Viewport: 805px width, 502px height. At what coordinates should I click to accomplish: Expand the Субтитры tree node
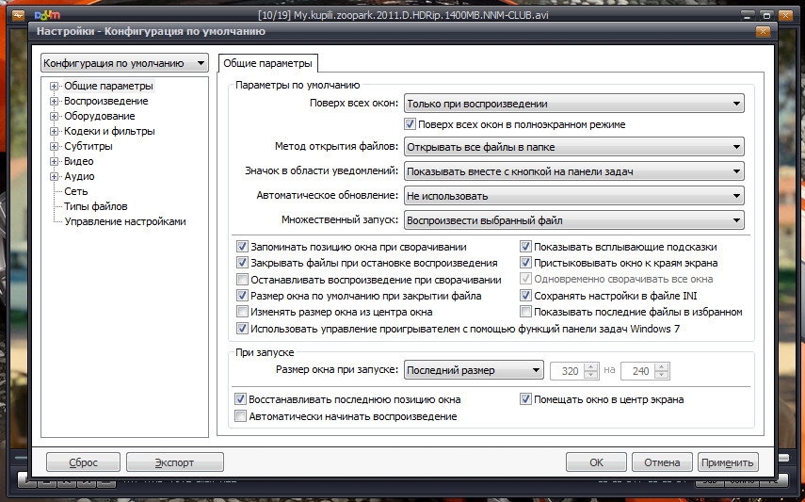[55, 147]
